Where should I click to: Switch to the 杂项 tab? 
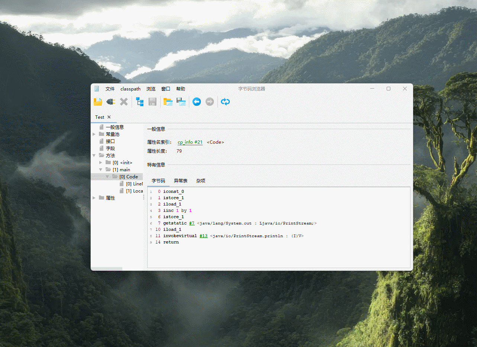coord(201,181)
